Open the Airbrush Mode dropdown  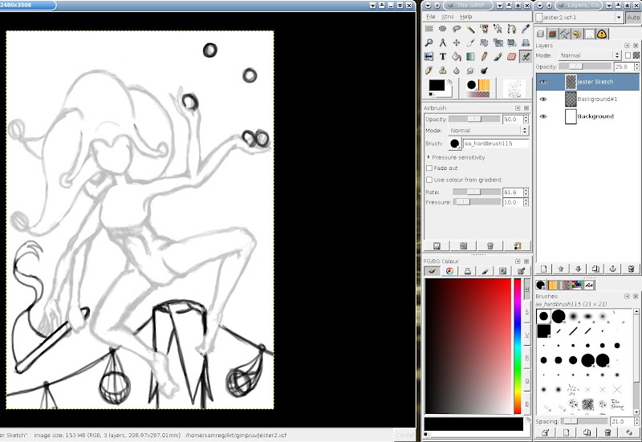[x=488, y=130]
